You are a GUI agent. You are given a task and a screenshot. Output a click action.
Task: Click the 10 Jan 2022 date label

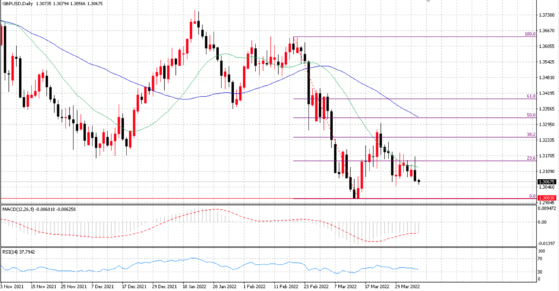tap(195, 286)
